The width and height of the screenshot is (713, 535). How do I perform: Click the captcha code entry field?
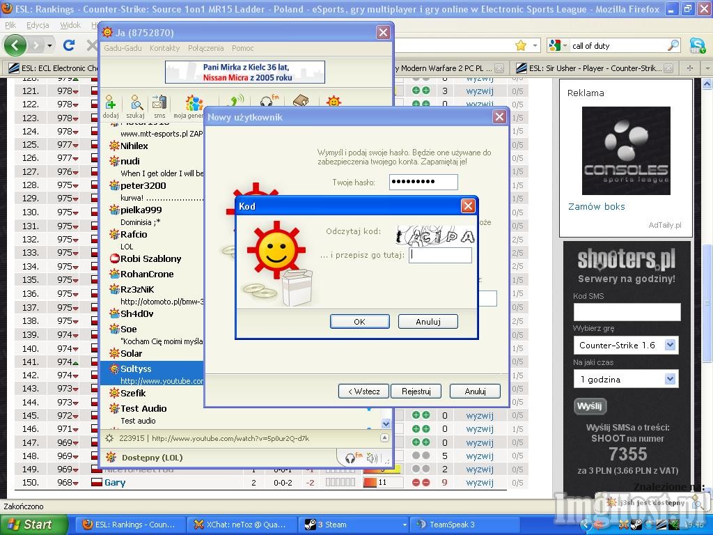[440, 255]
